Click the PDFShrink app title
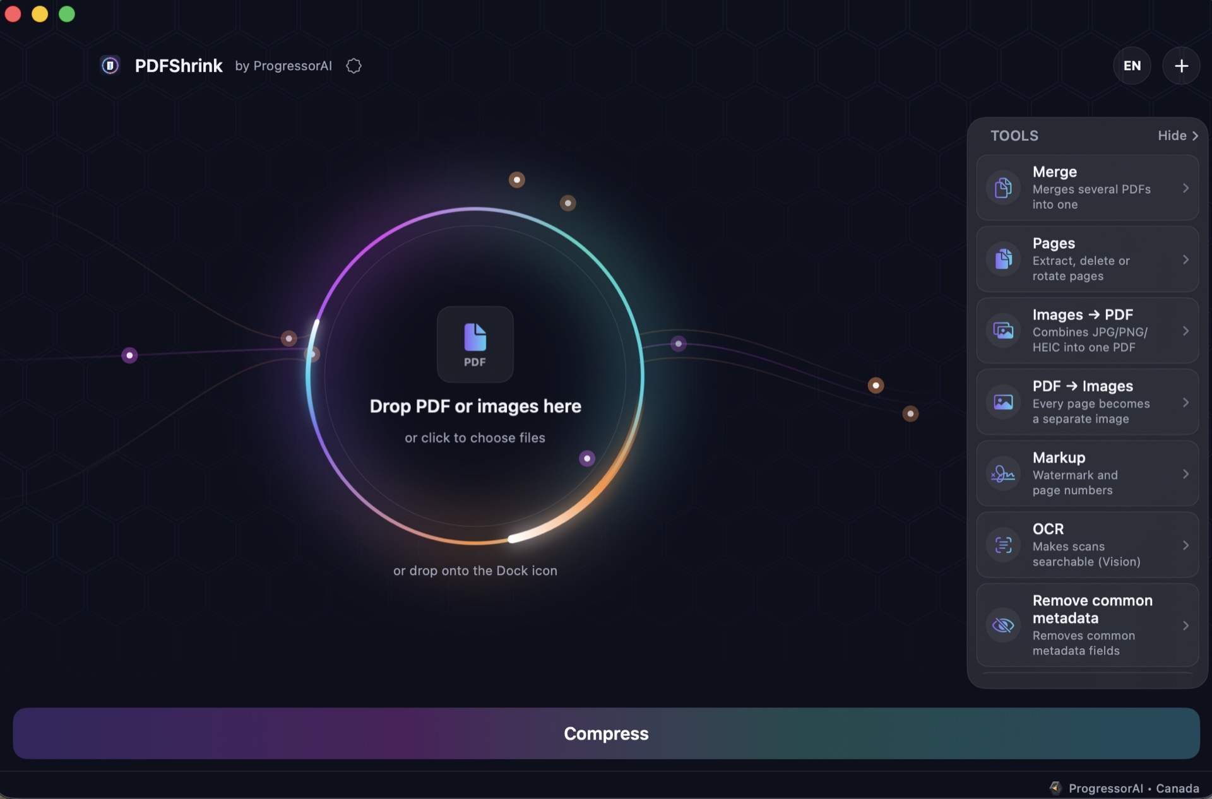 click(179, 66)
